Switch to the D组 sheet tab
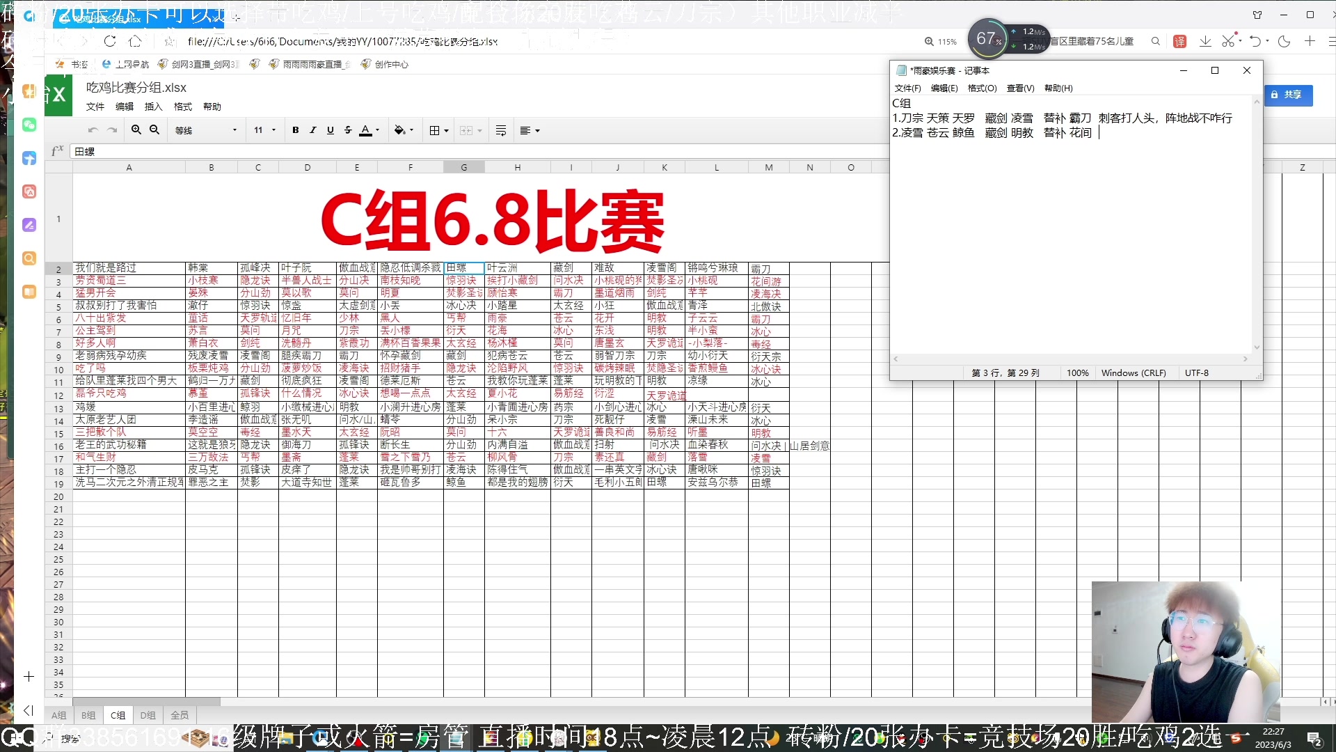 point(148,715)
